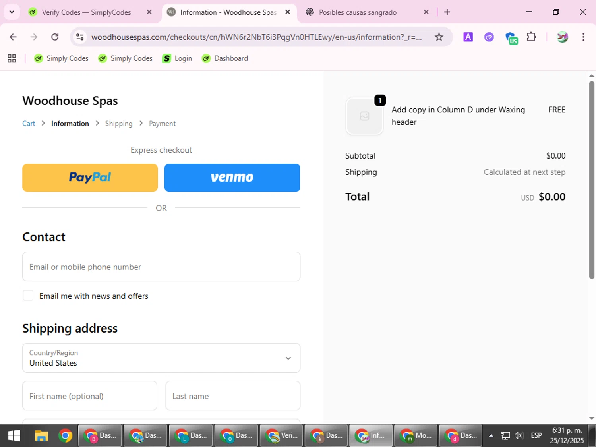Click the address bar URL
This screenshot has height=447, width=596.
coord(256,37)
